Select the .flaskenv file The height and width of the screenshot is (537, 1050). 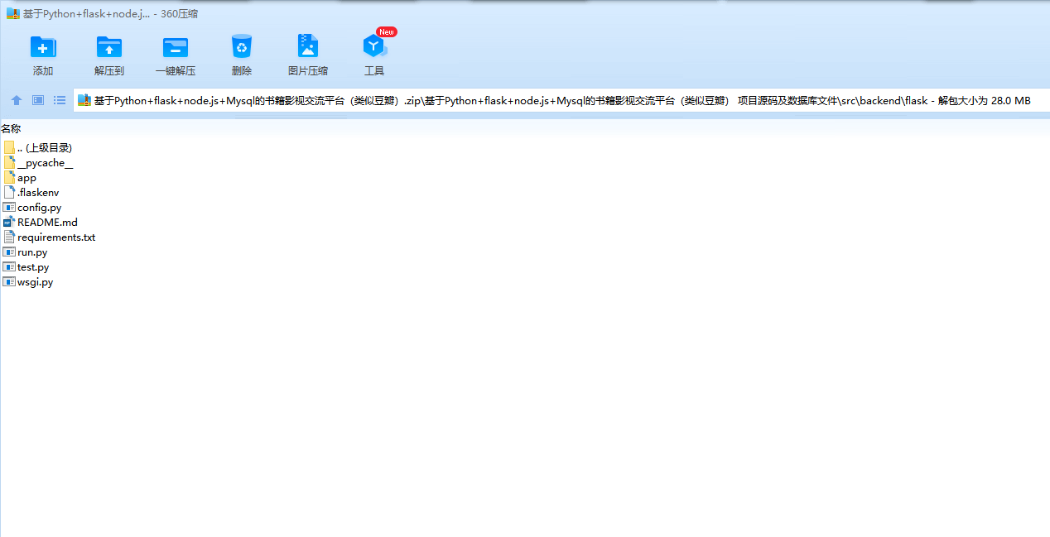click(x=31, y=193)
